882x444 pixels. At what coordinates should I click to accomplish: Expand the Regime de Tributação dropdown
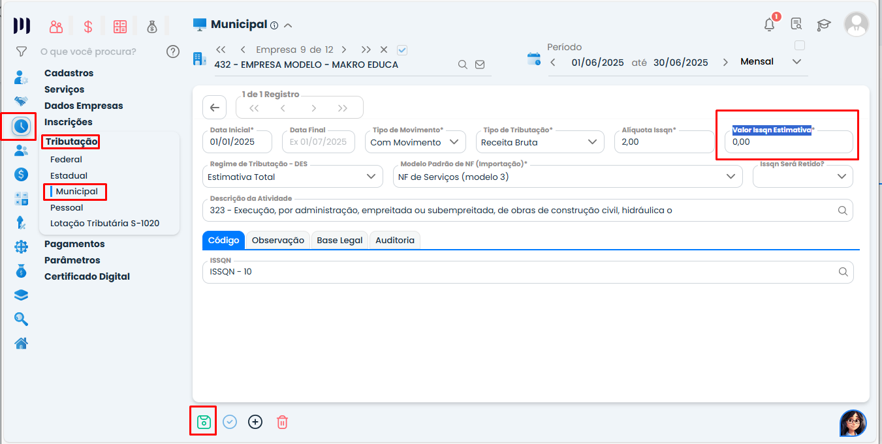(x=292, y=177)
